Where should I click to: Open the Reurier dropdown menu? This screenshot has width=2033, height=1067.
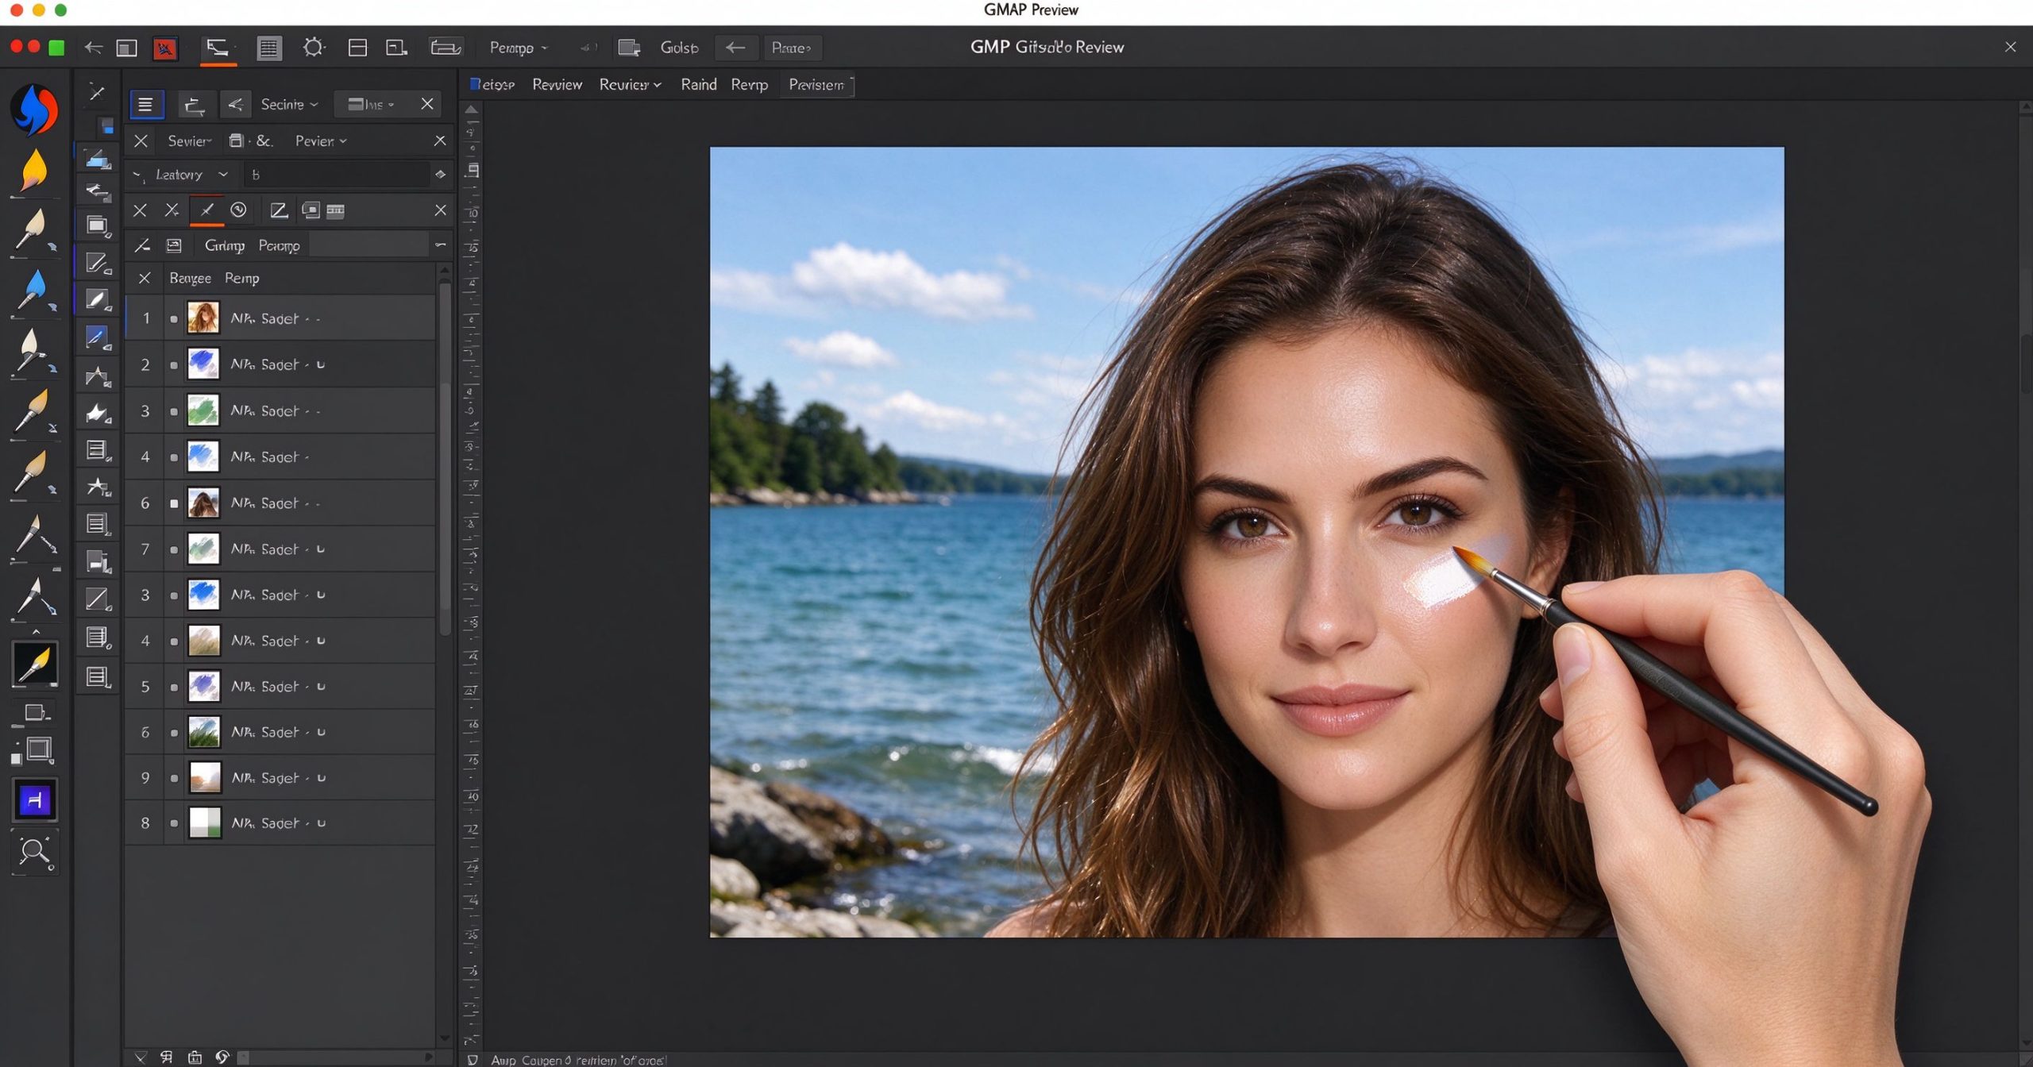click(x=630, y=84)
